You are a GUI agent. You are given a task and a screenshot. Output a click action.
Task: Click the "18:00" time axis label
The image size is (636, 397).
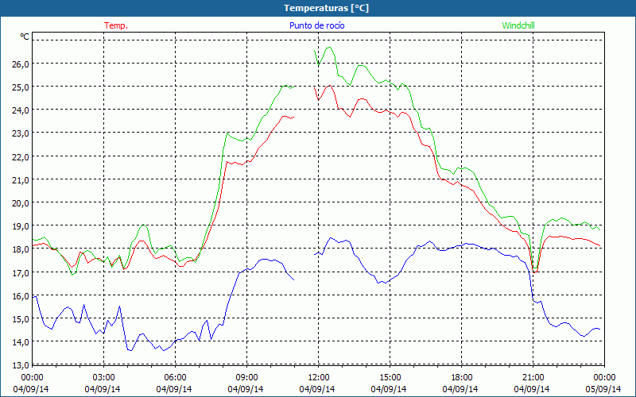(x=461, y=378)
